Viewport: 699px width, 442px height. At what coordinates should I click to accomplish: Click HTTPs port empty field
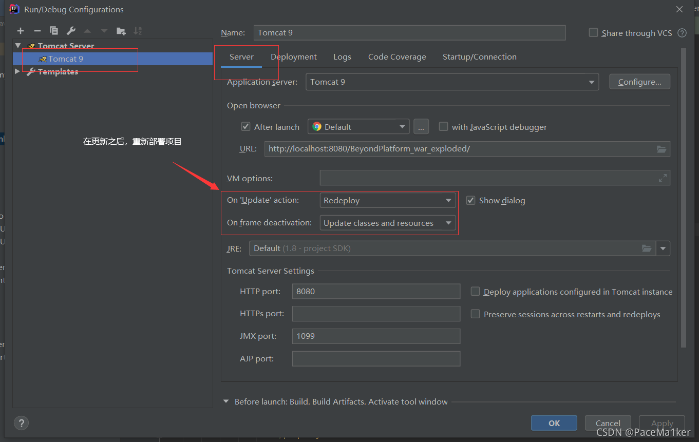coord(376,314)
